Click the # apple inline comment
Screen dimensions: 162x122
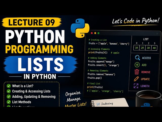115,53
